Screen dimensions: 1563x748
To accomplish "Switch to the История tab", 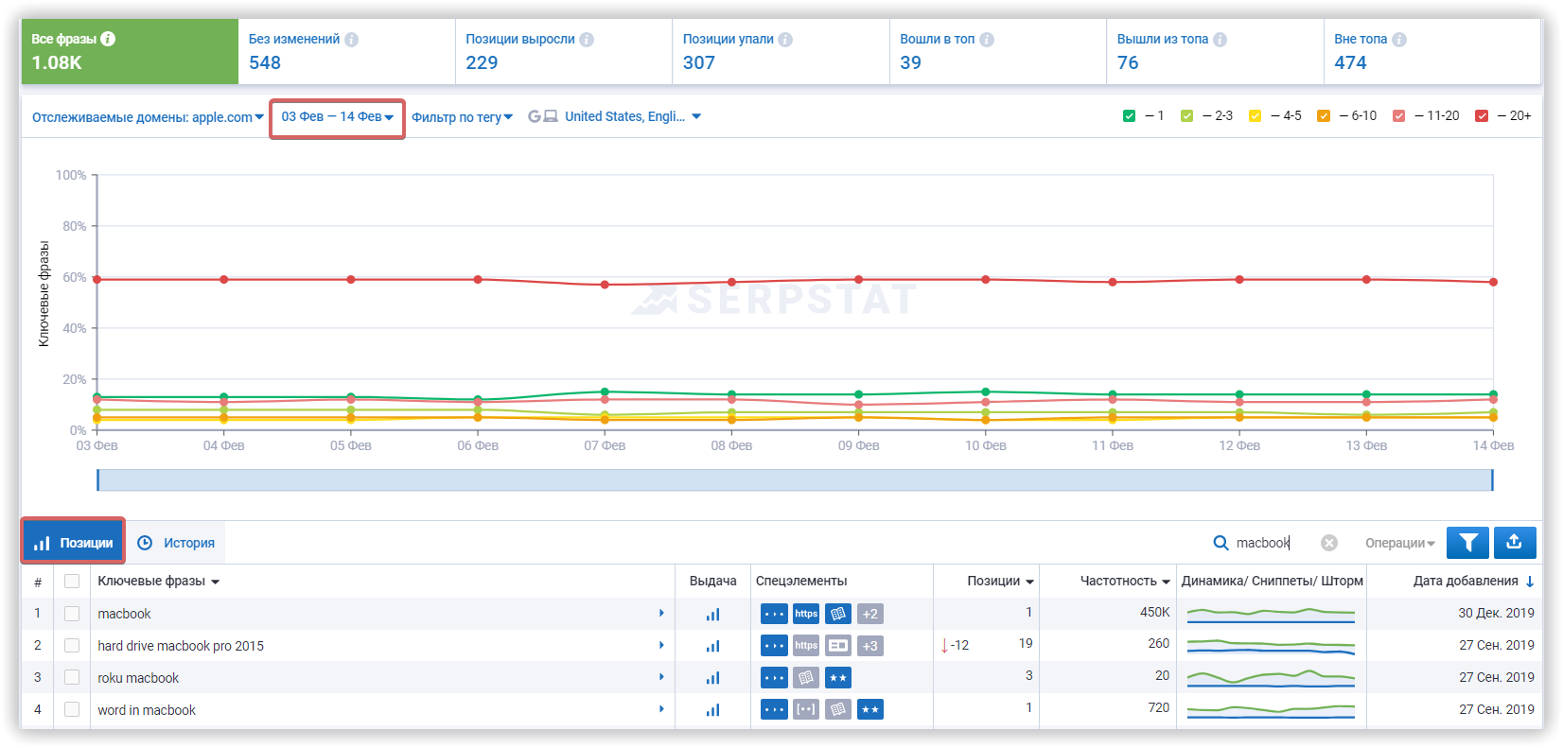I will [x=176, y=543].
